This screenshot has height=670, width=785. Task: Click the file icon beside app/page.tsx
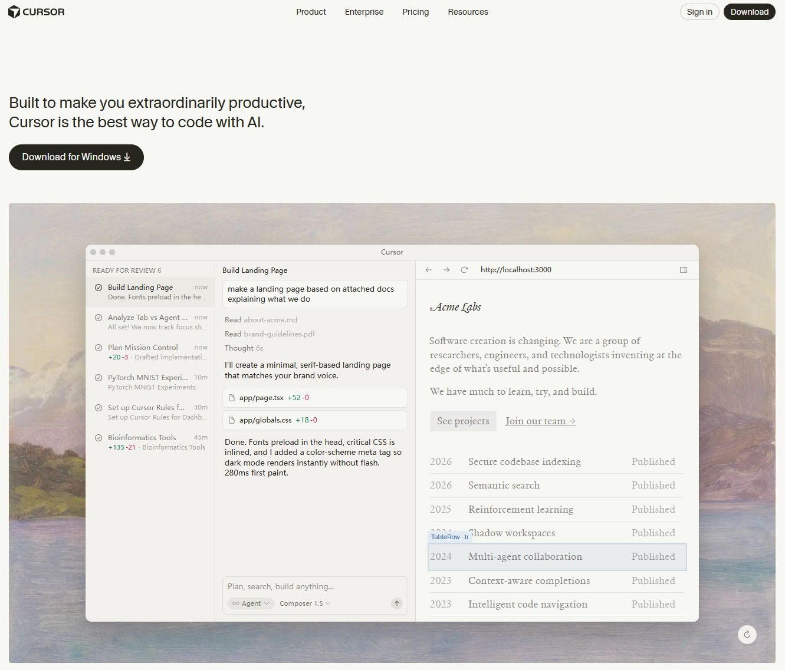[232, 398]
